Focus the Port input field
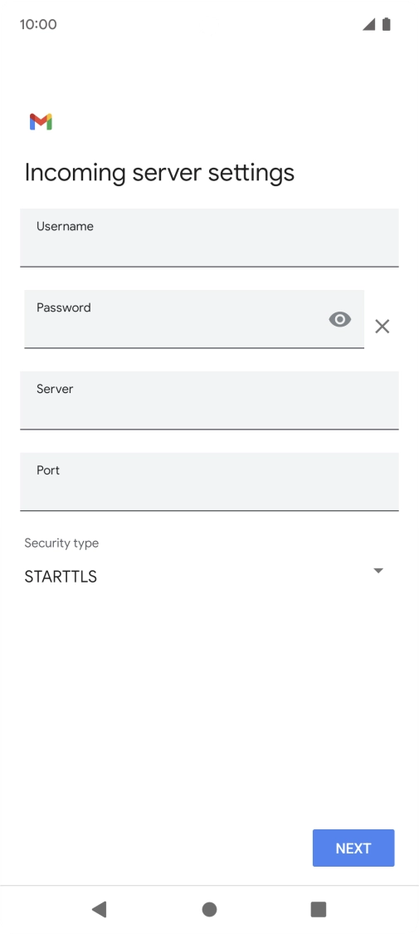419x934 pixels. tap(209, 482)
